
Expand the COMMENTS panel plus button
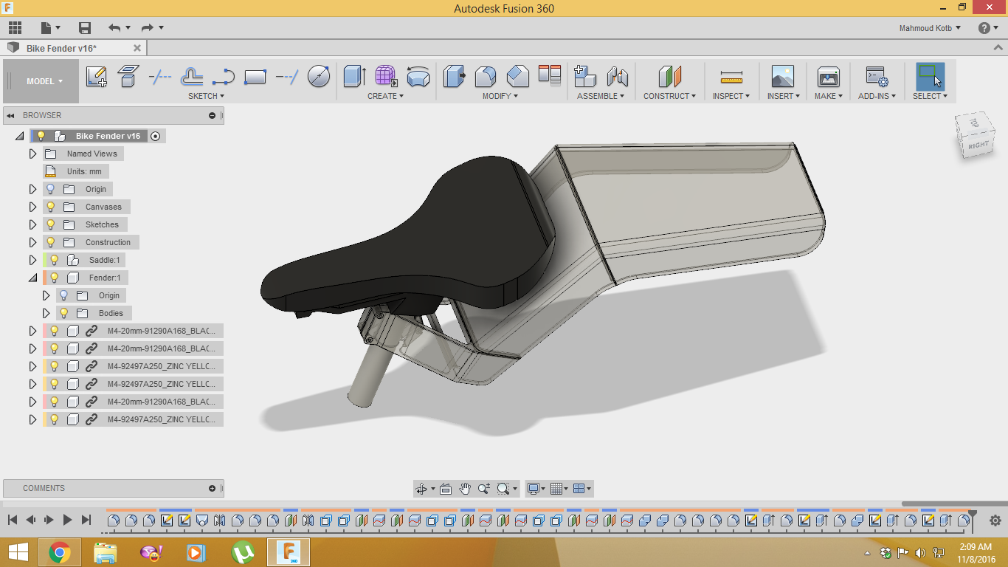tap(212, 488)
